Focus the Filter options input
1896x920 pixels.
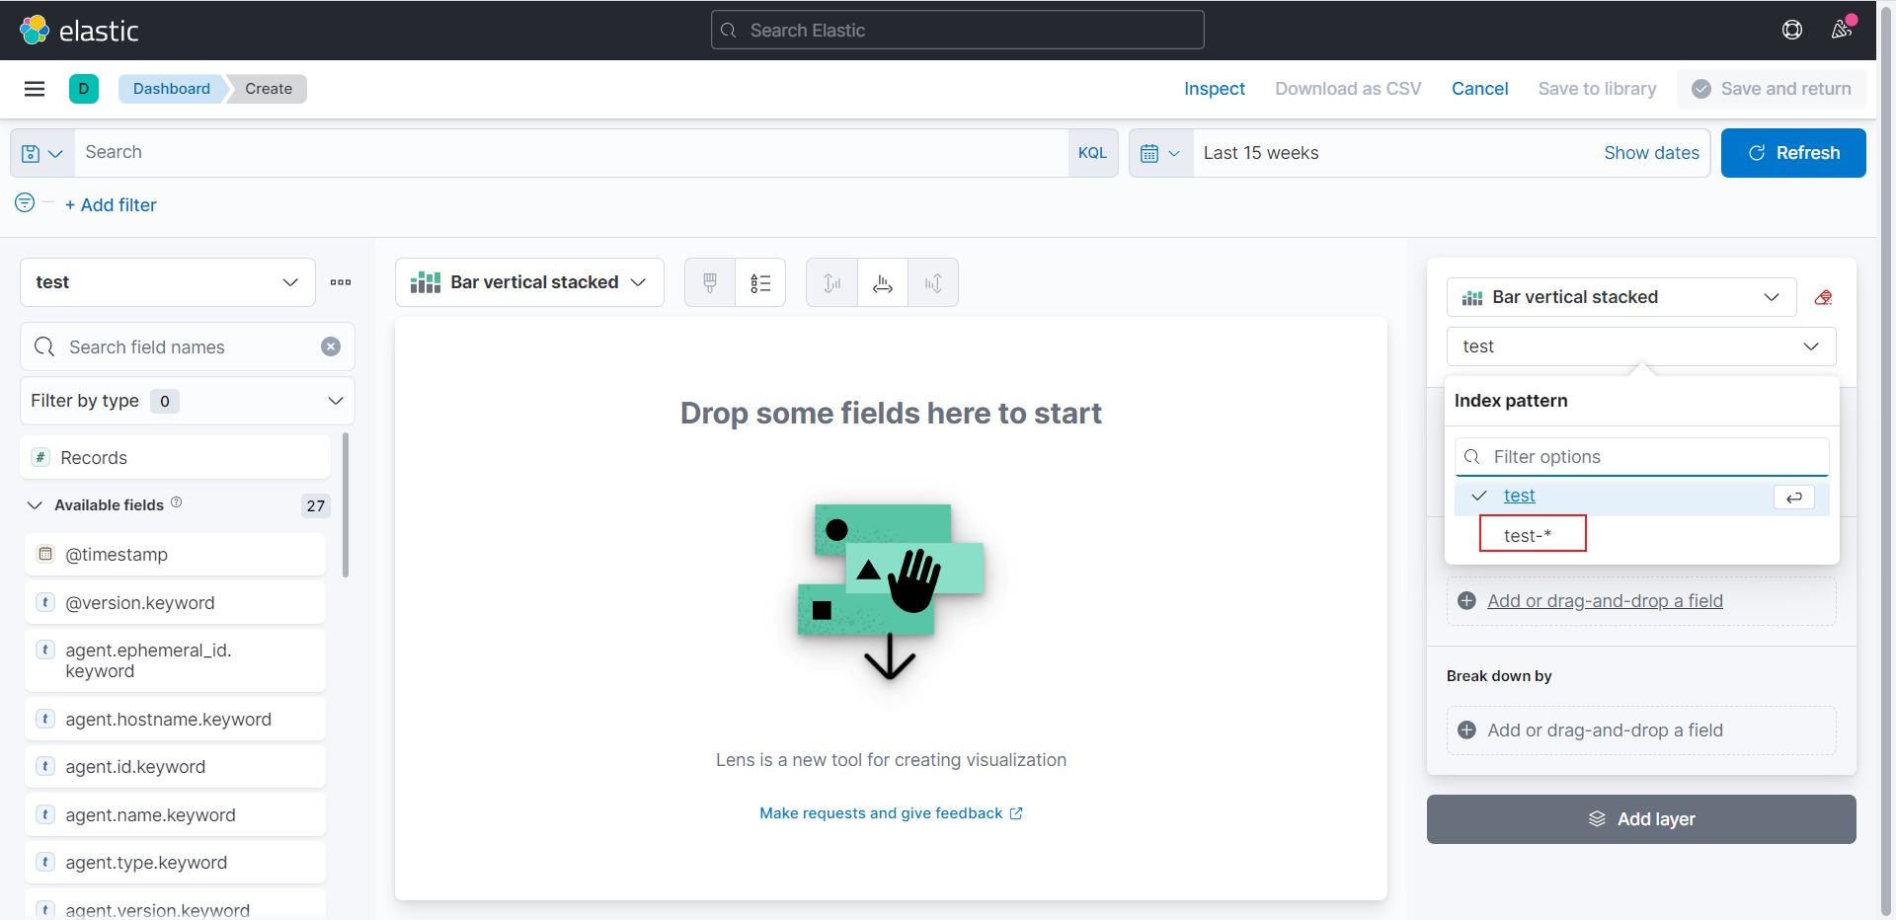(x=1641, y=457)
